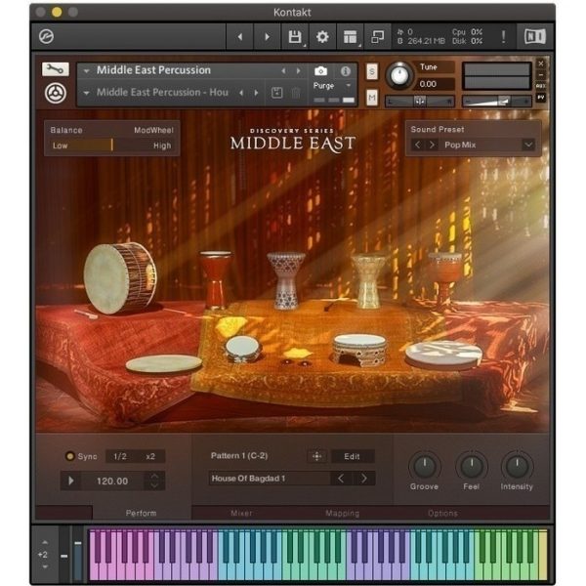Show the warning exclamation indicator

(503, 37)
